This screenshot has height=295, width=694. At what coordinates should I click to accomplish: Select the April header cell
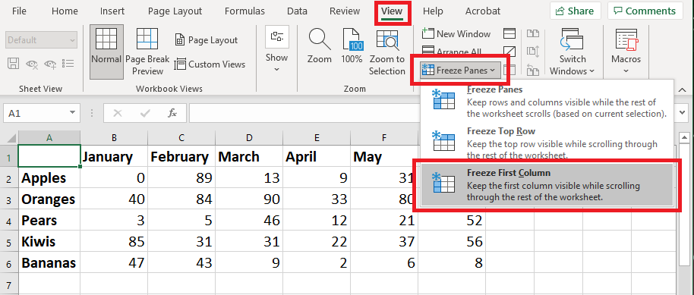pos(317,156)
